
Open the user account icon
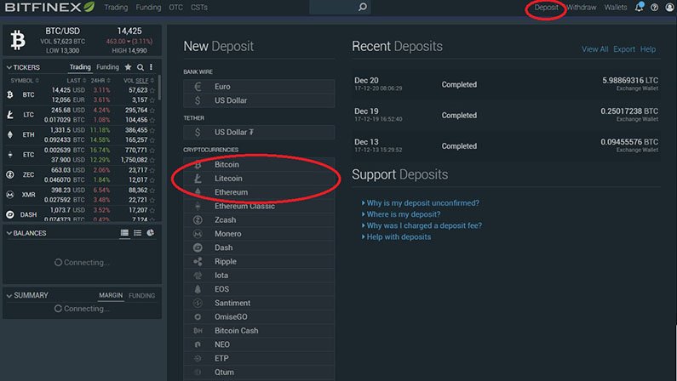(669, 8)
